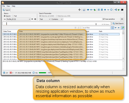Viewport: 129px width, 103px height.
Task: Click the blue diamond toolbar icon
Action: click(88, 10)
